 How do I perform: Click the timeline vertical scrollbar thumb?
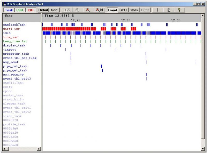[203, 78]
